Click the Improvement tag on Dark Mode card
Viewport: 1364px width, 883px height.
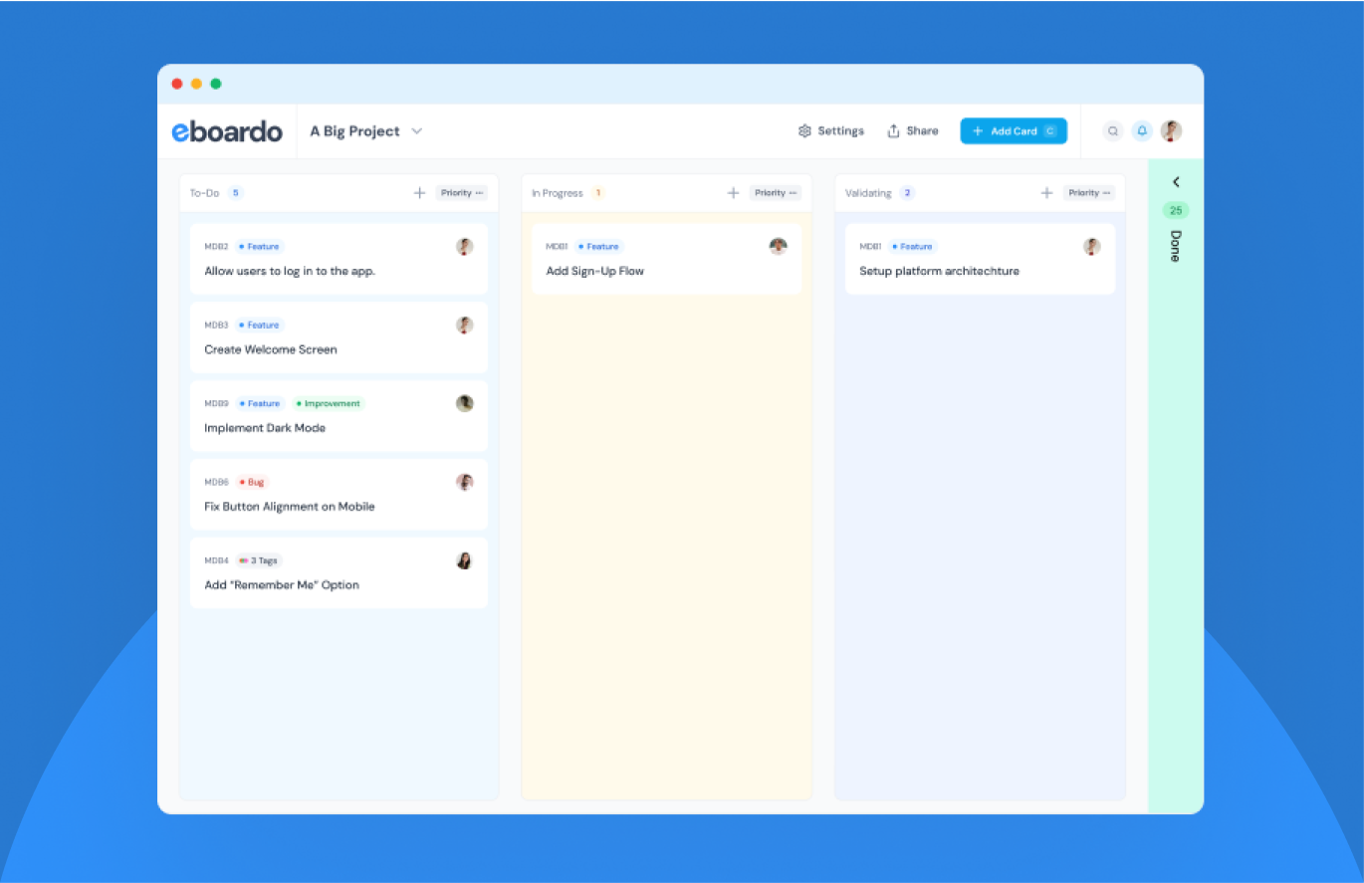pyautogui.click(x=330, y=403)
